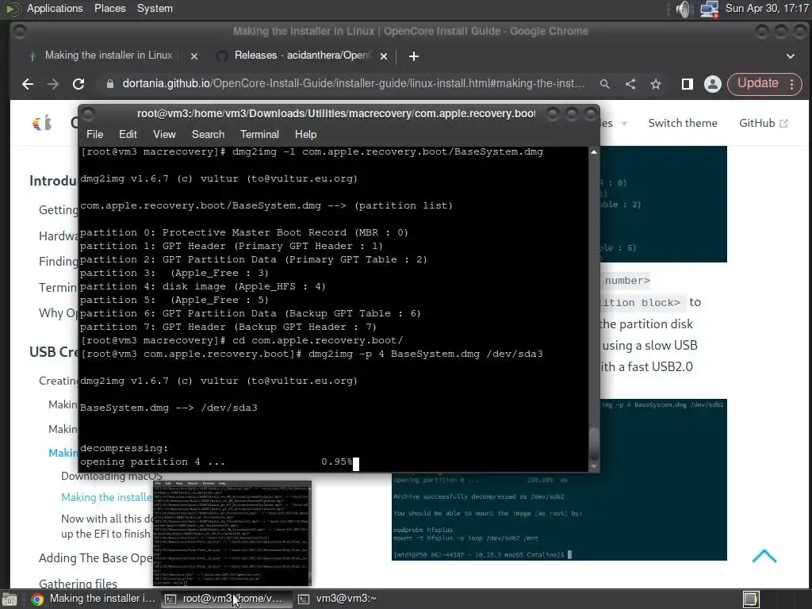Click the terminal preview thumbnail

(x=232, y=534)
